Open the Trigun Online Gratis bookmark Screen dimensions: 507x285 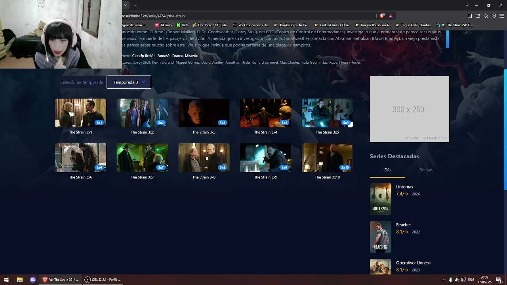(x=414, y=25)
